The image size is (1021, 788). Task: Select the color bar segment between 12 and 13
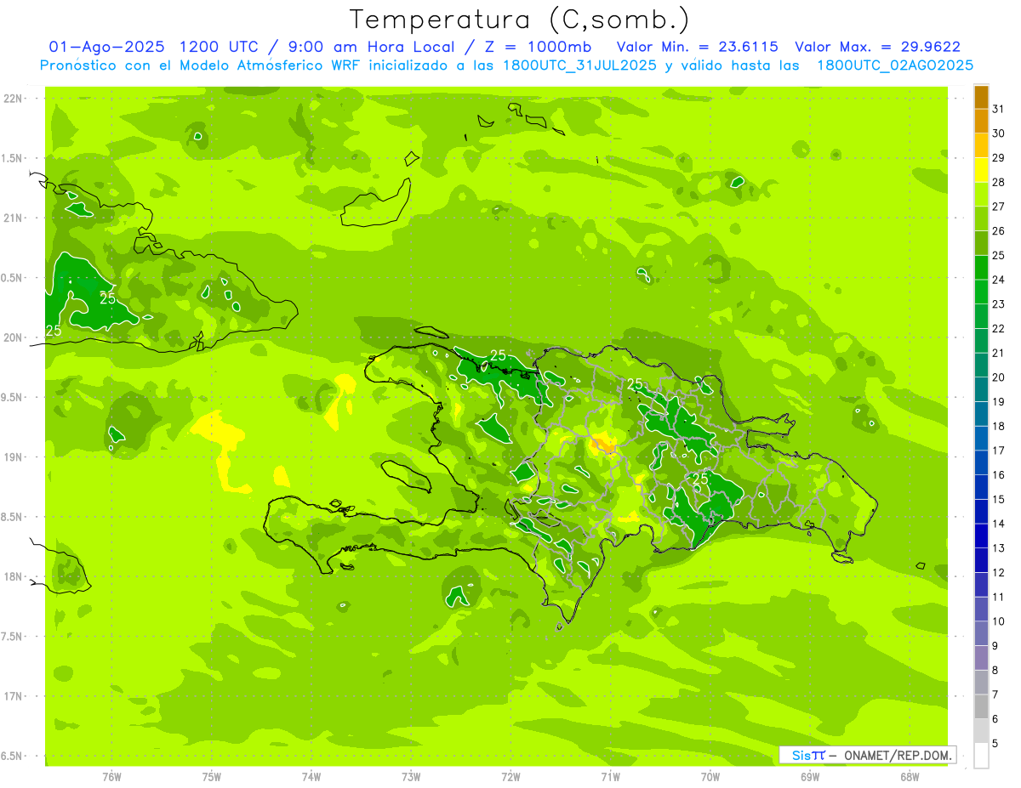pyautogui.click(x=981, y=560)
